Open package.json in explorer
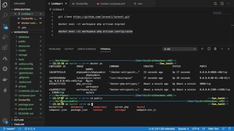The height and width of the screenshot is (131, 234). [27, 104]
